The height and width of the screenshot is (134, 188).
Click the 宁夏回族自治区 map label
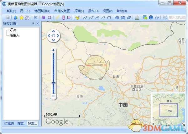click(x=137, y=88)
